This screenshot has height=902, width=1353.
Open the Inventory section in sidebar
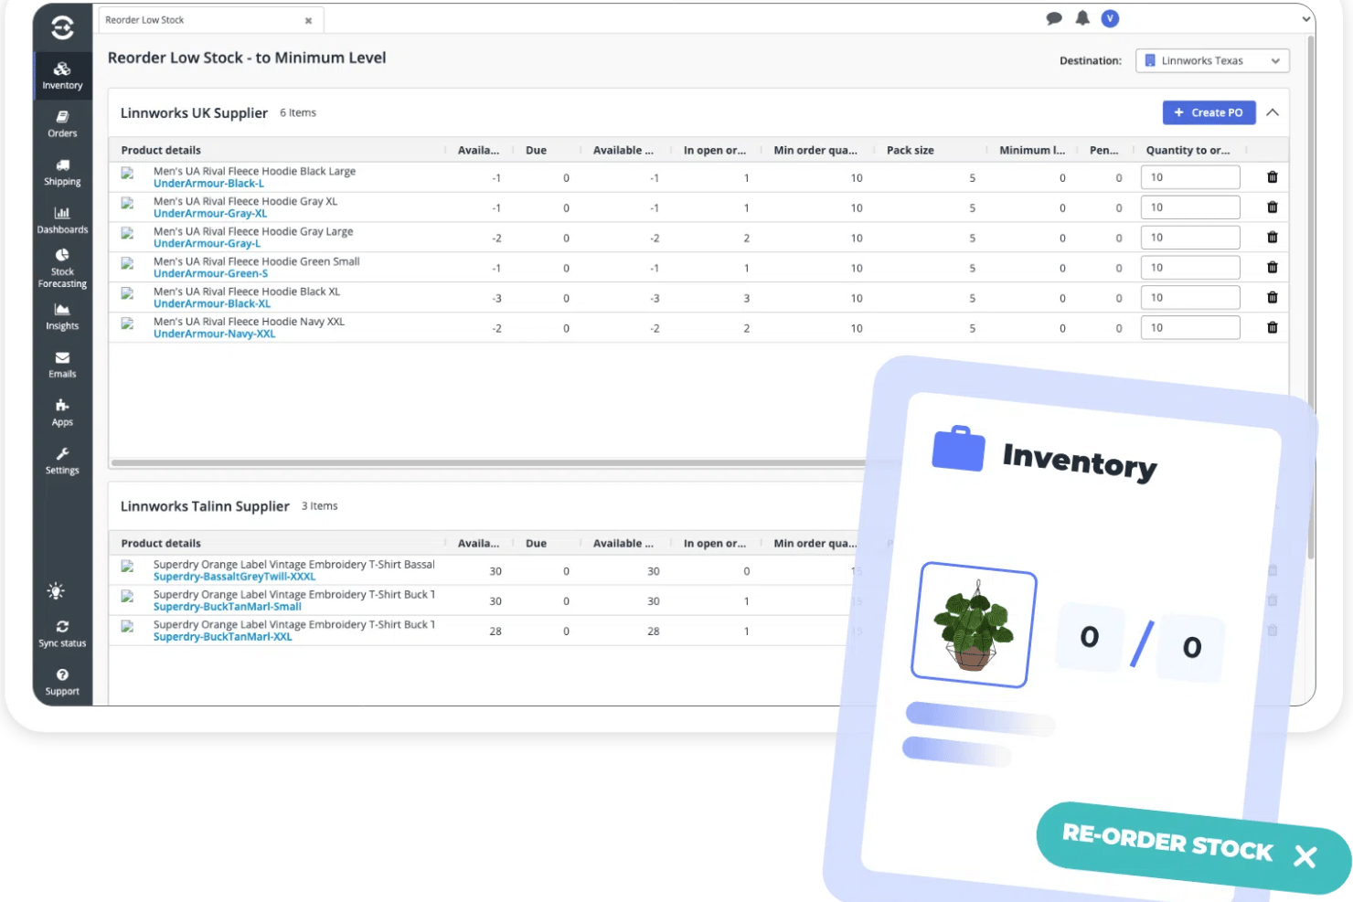[x=62, y=76]
